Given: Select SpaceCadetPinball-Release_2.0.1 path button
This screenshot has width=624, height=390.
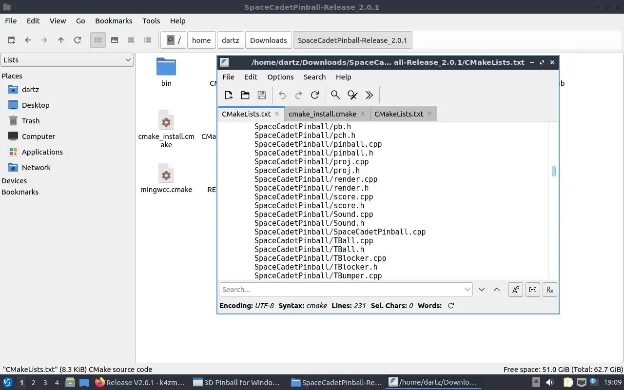Looking at the screenshot, I should click(x=352, y=40).
